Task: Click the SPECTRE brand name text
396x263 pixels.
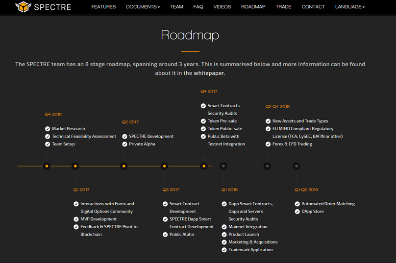Action: click(x=52, y=7)
